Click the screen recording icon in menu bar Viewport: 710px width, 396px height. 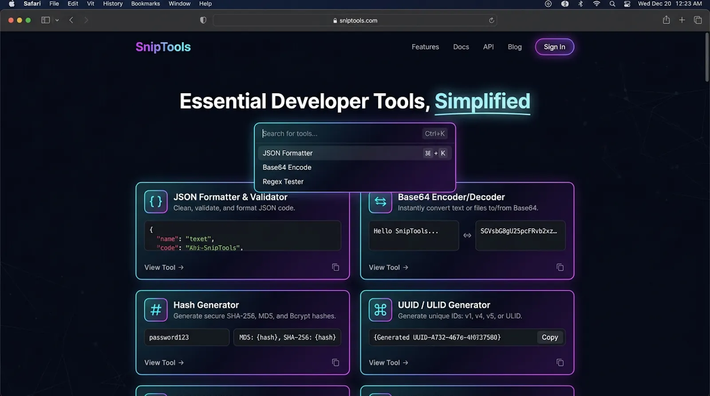pos(548,4)
